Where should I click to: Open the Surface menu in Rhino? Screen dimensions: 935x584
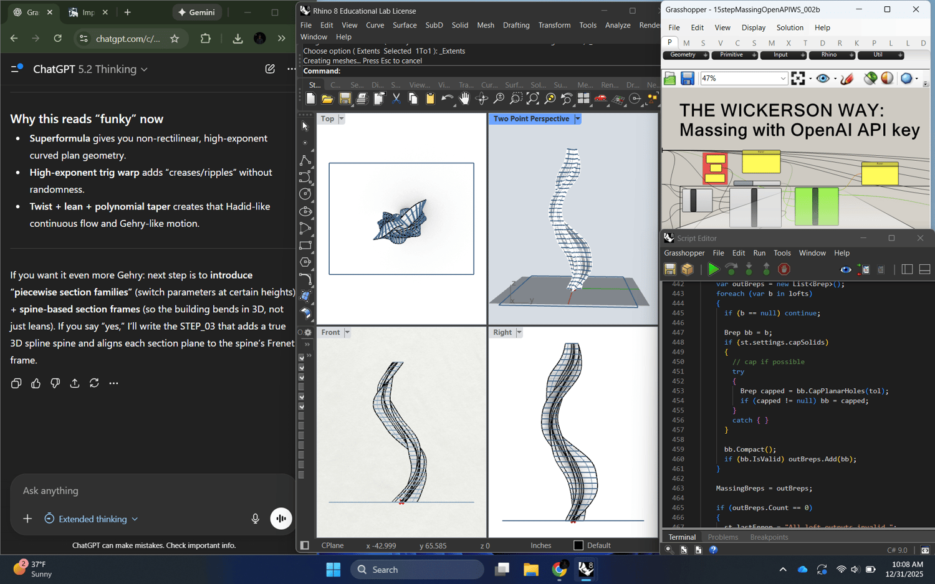[405, 25]
